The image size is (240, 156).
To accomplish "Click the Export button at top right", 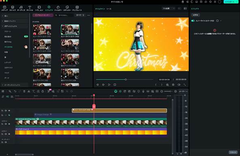I will (x=231, y=2).
